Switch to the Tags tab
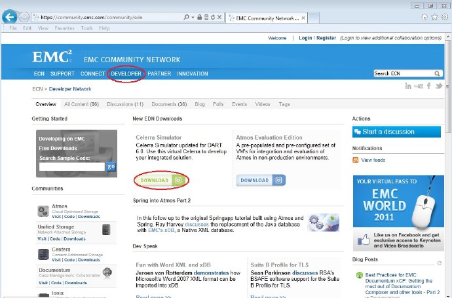 click(x=284, y=104)
